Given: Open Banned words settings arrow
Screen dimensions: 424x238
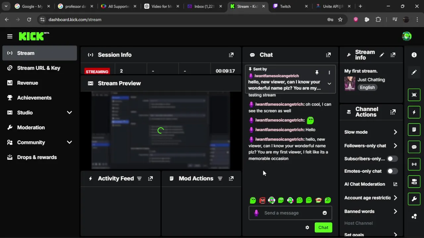Looking at the screenshot, I should [395, 212].
